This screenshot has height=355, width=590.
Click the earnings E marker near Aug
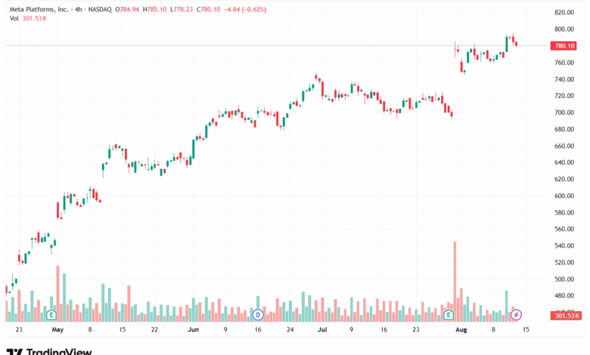448,315
